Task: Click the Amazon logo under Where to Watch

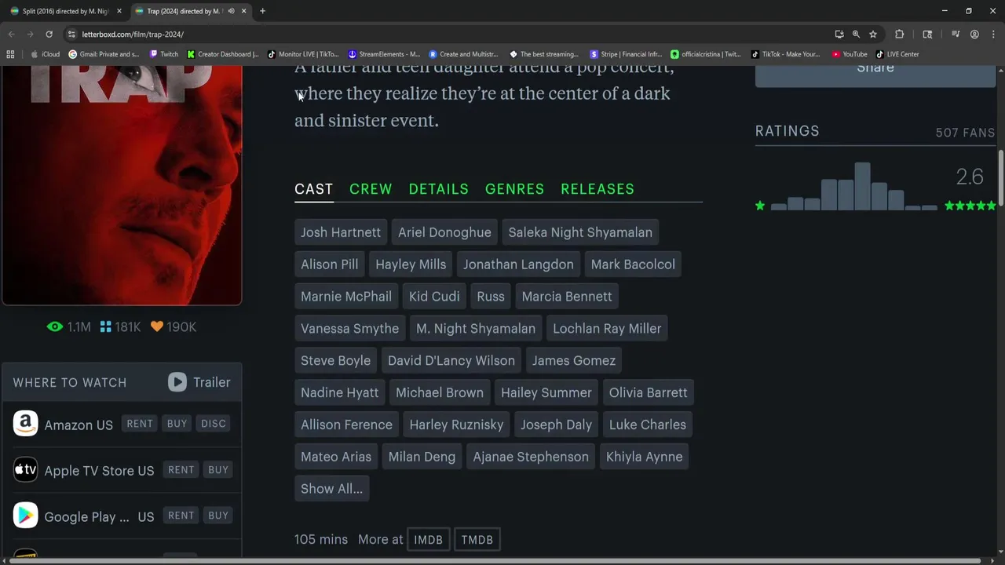Action: tap(25, 424)
